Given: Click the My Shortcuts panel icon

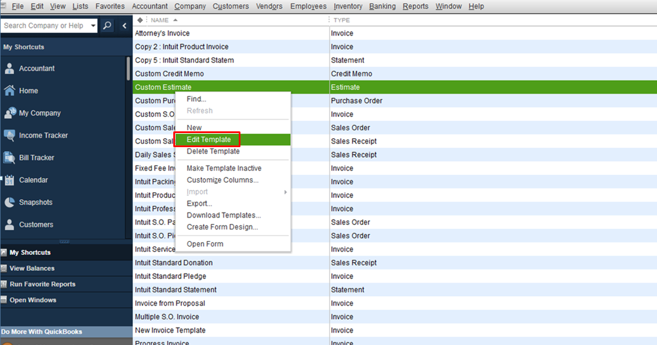Looking at the screenshot, I should (4, 253).
